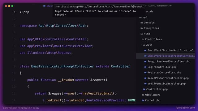Click PHP icon of VerifyEmailController.php
198x111 pixels.
pyautogui.click(x=145, y=84)
